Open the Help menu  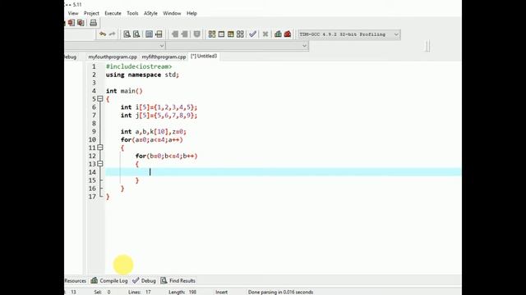[191, 13]
